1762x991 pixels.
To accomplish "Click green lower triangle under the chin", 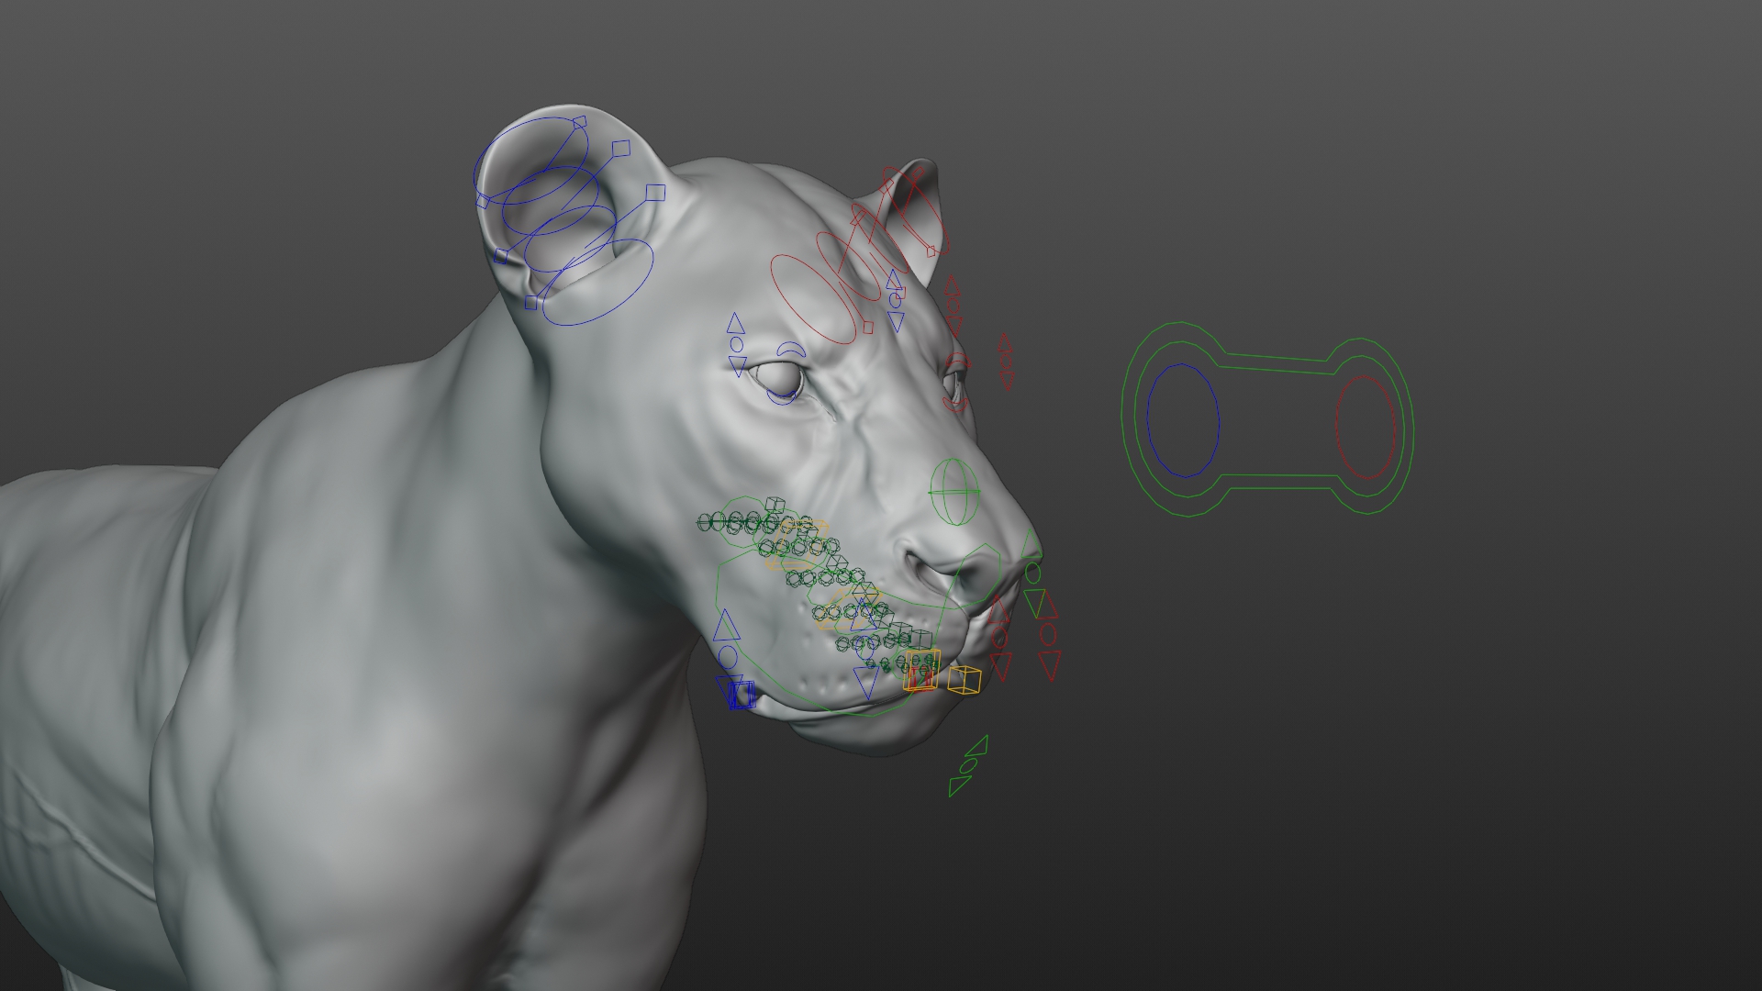I will pos(959,786).
